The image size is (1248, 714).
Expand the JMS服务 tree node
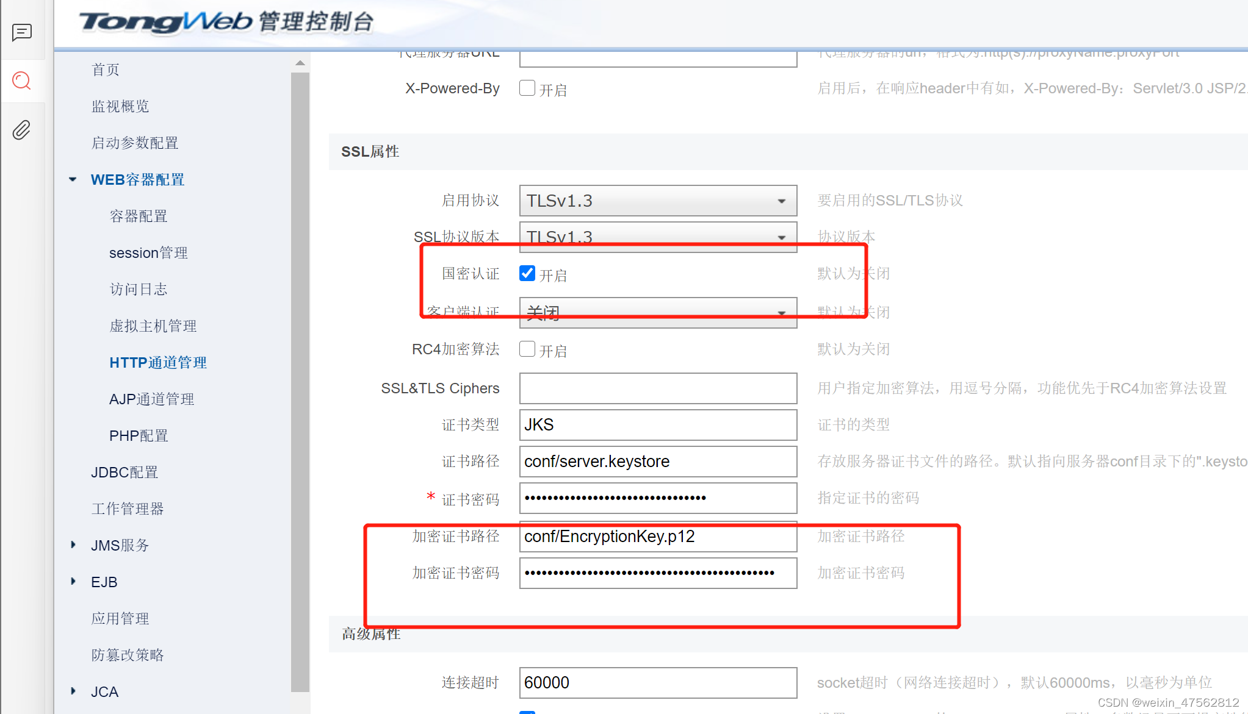click(73, 544)
